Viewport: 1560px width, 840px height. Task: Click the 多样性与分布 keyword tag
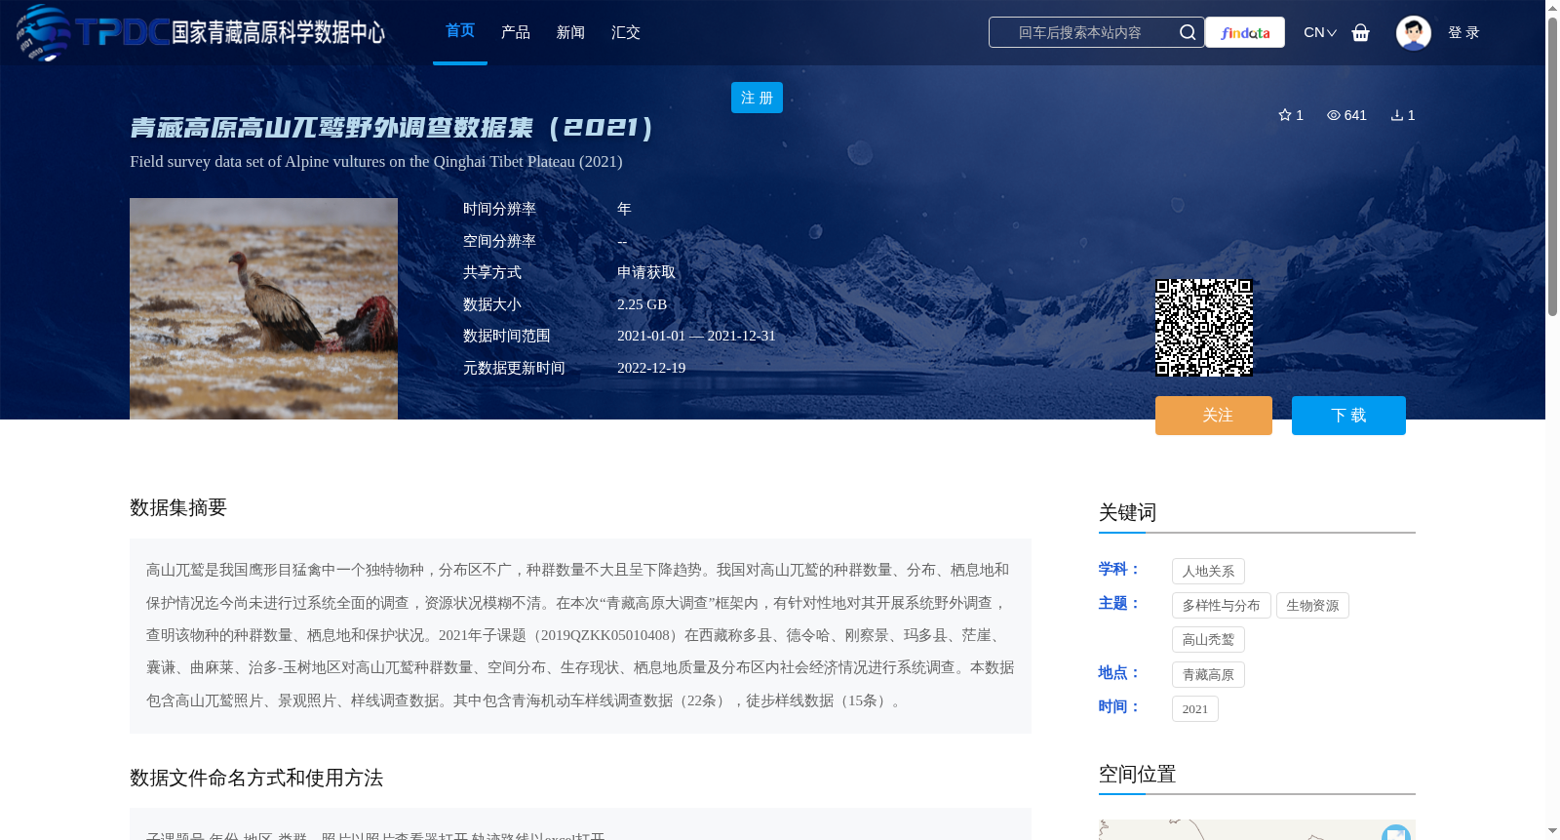[1222, 606]
